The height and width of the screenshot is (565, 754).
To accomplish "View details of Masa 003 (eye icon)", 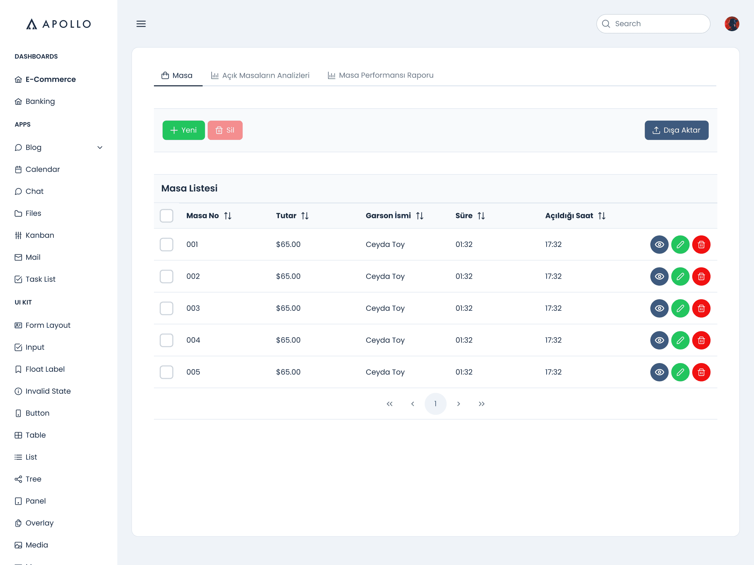I will [659, 308].
